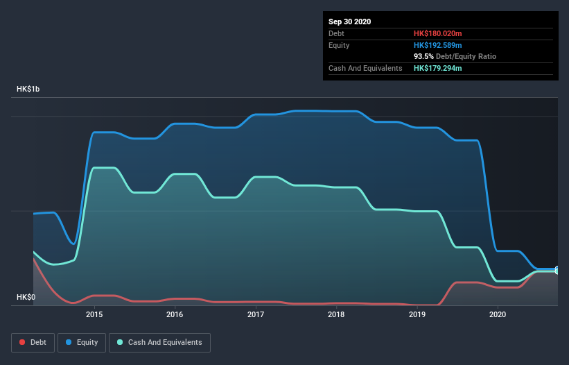The height and width of the screenshot is (365, 569).
Task: Click the 2020 x-axis label
Action: [498, 314]
